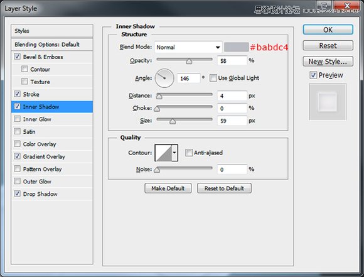Select the Pattern Overlay label
Viewport: 364px width, 277px height.
coord(42,169)
